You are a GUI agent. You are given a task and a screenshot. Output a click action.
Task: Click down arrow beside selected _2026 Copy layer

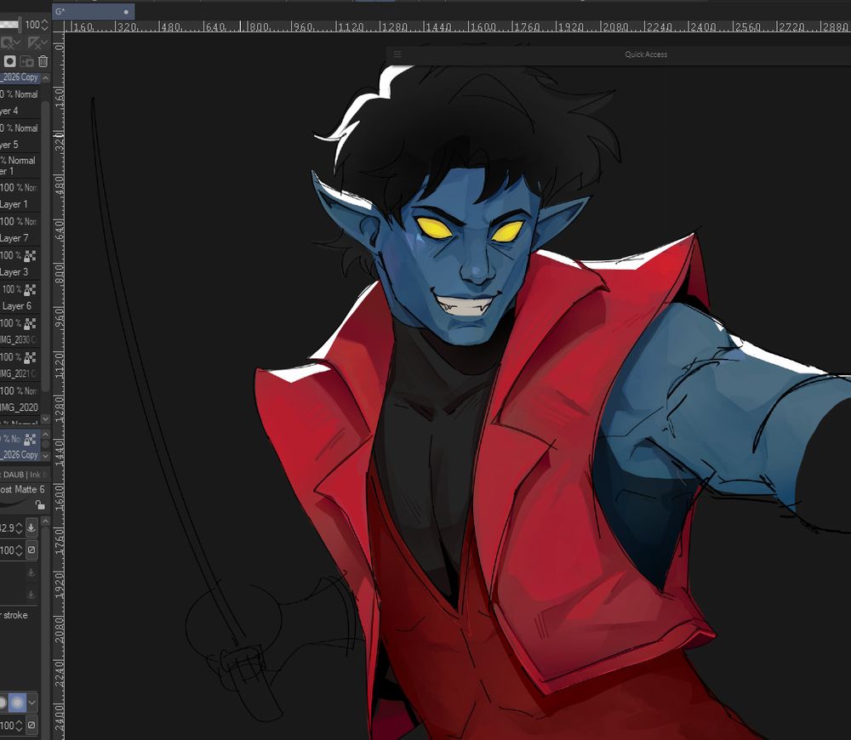(x=46, y=456)
